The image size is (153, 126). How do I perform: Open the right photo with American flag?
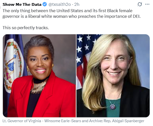coord(113,76)
